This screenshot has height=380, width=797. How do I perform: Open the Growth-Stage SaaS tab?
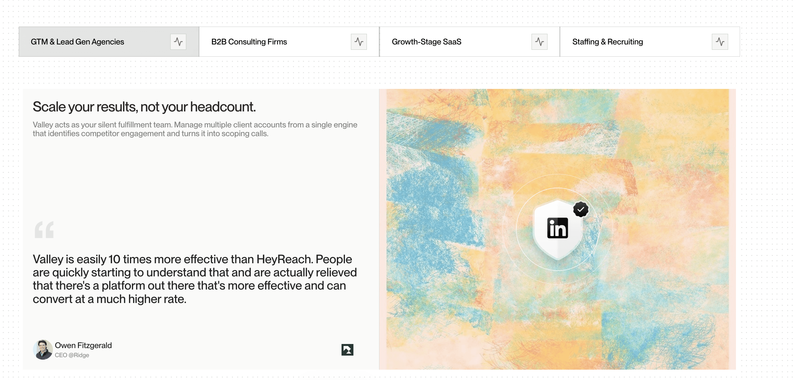click(426, 42)
